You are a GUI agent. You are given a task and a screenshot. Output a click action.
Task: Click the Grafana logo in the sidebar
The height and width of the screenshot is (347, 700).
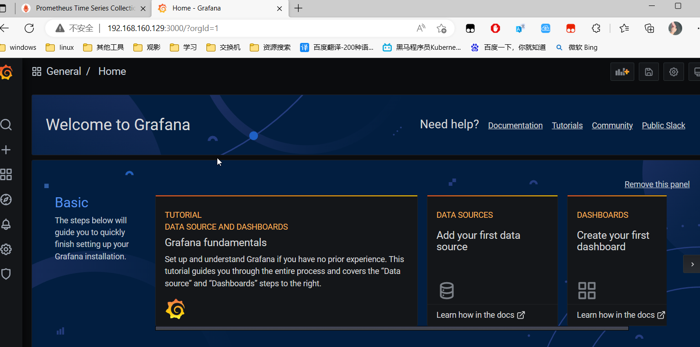[6, 72]
